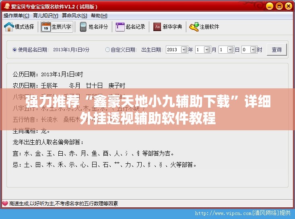Click the line starting with 宜：水、金

tap(93, 153)
